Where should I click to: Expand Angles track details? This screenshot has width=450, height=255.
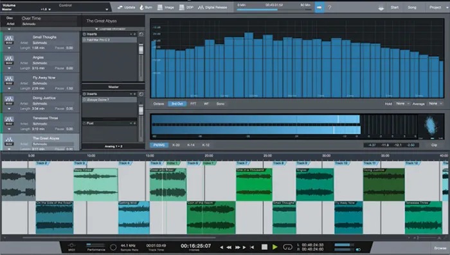point(9,68)
